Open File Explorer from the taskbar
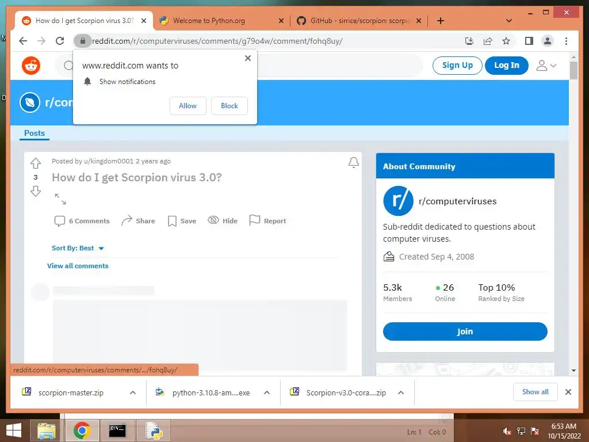 (x=46, y=430)
